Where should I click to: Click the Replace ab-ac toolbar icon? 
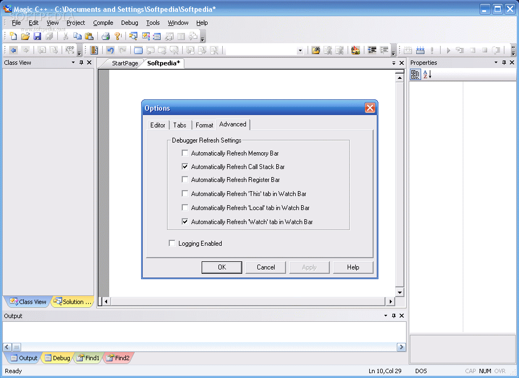[x=356, y=50]
